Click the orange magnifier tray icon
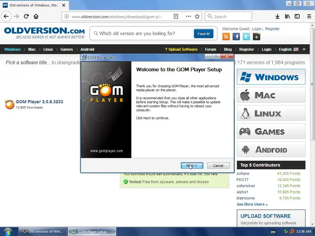Screen dimensions: 315x236 click(x=292, y=231)
